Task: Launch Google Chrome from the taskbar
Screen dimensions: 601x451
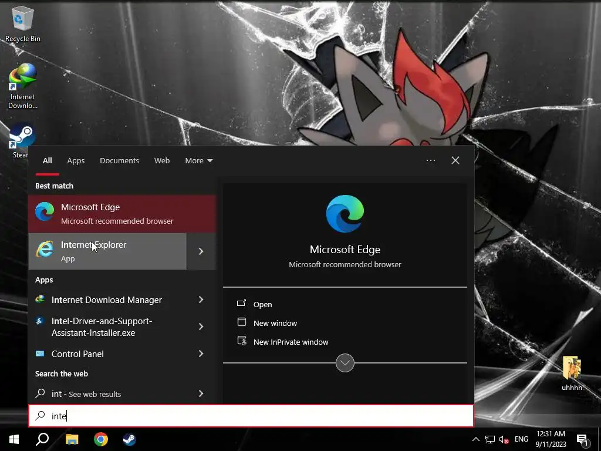Action: 101,439
